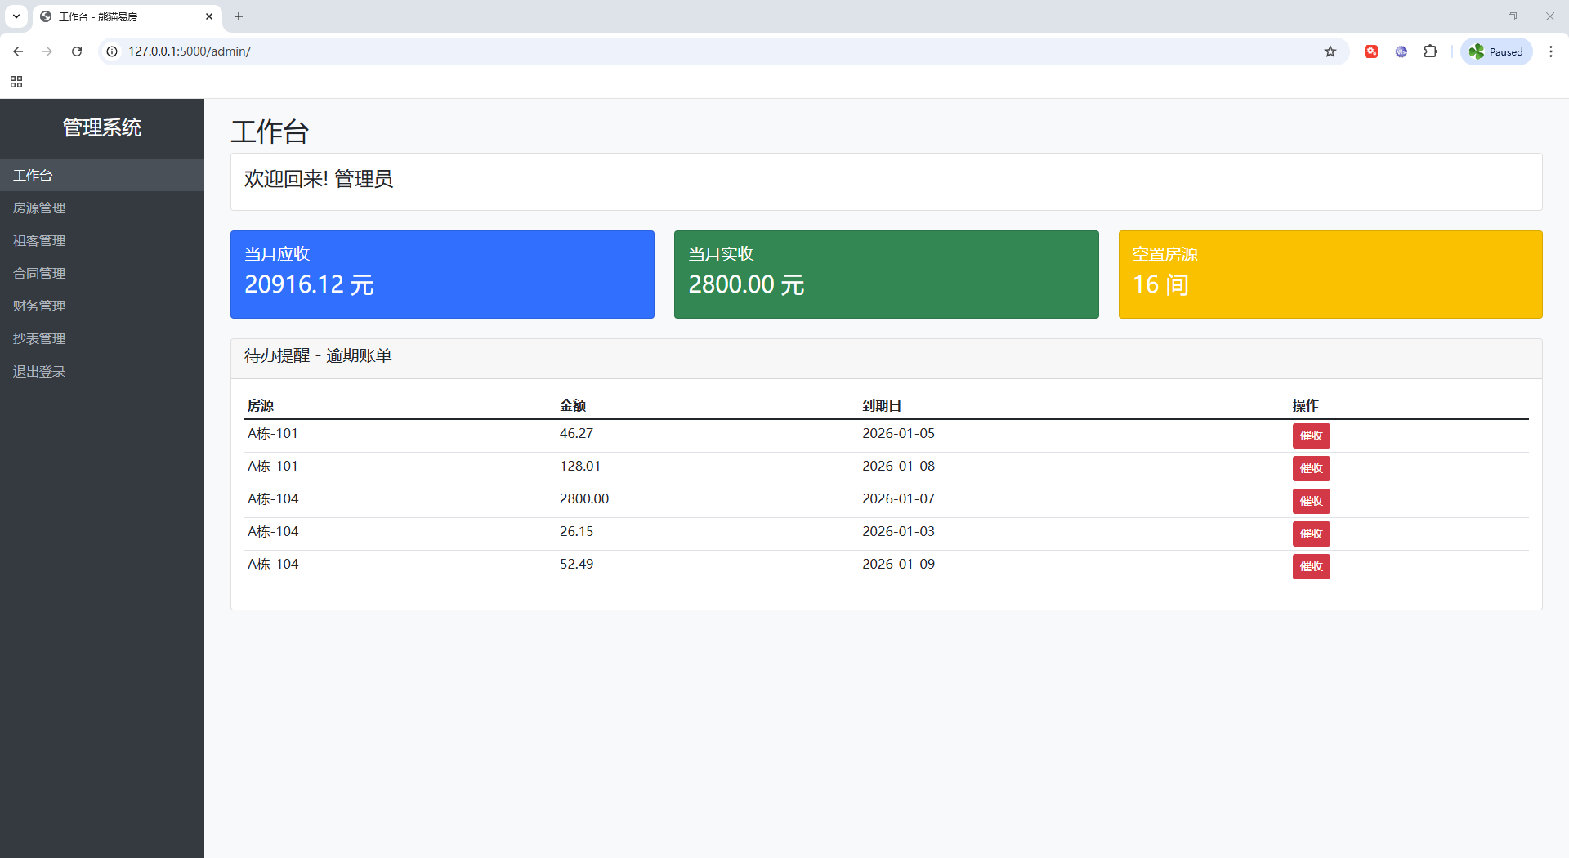Open the Paused profile button
Viewport: 1569px width, 858px height.
(x=1496, y=51)
